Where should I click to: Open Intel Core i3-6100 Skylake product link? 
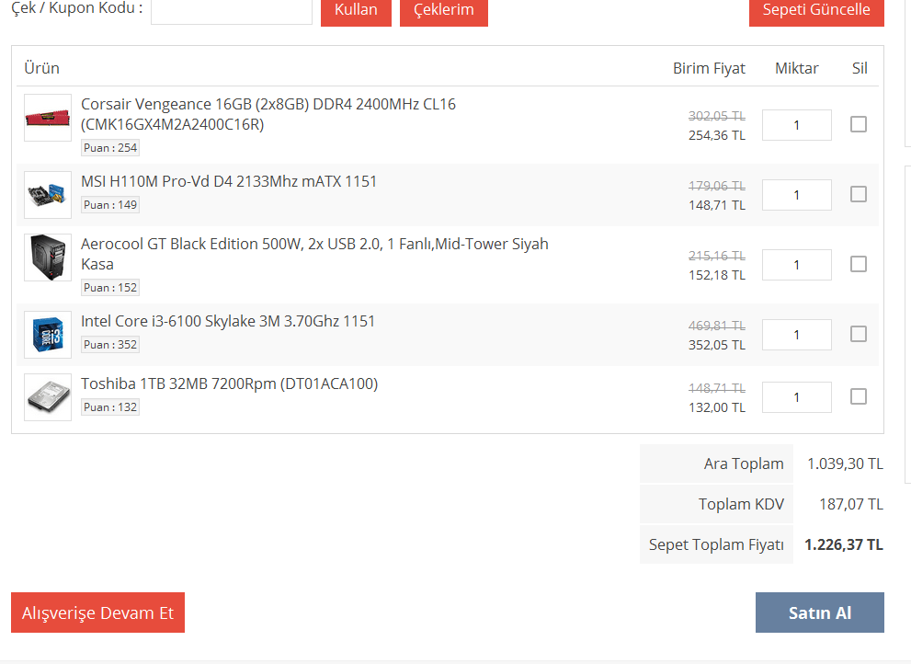coord(228,321)
